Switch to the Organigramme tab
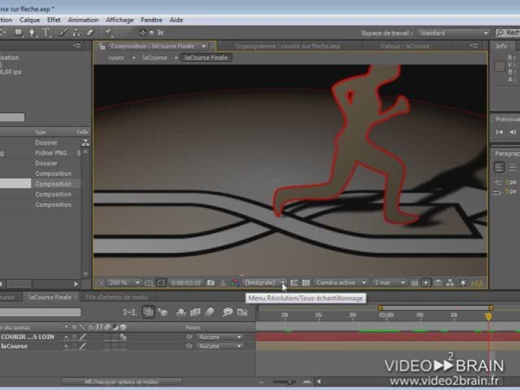The height and width of the screenshot is (390, 520). [x=287, y=47]
